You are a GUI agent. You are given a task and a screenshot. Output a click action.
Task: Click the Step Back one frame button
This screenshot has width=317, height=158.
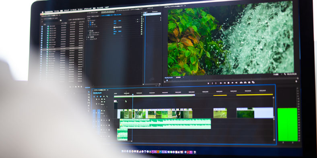(x=224, y=83)
